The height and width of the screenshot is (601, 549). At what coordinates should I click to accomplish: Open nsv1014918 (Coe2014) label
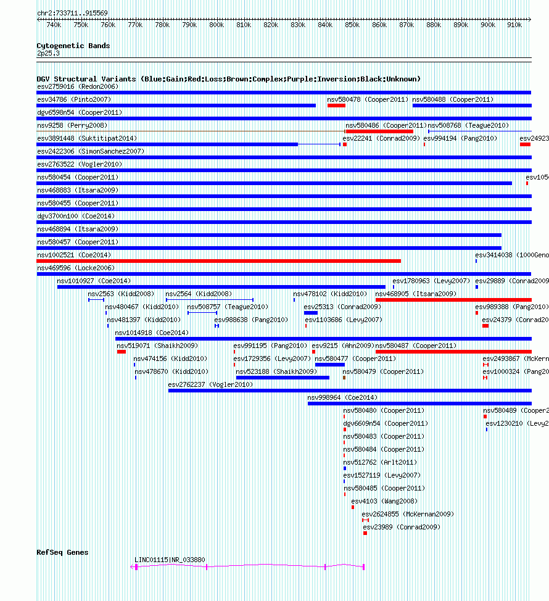coord(152,333)
